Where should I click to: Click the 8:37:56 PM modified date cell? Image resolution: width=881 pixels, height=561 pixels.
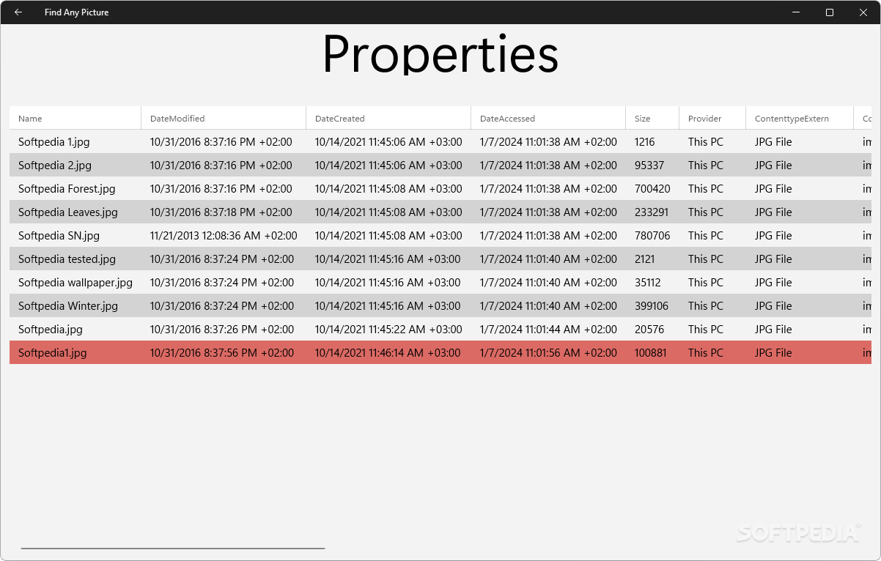[222, 353]
